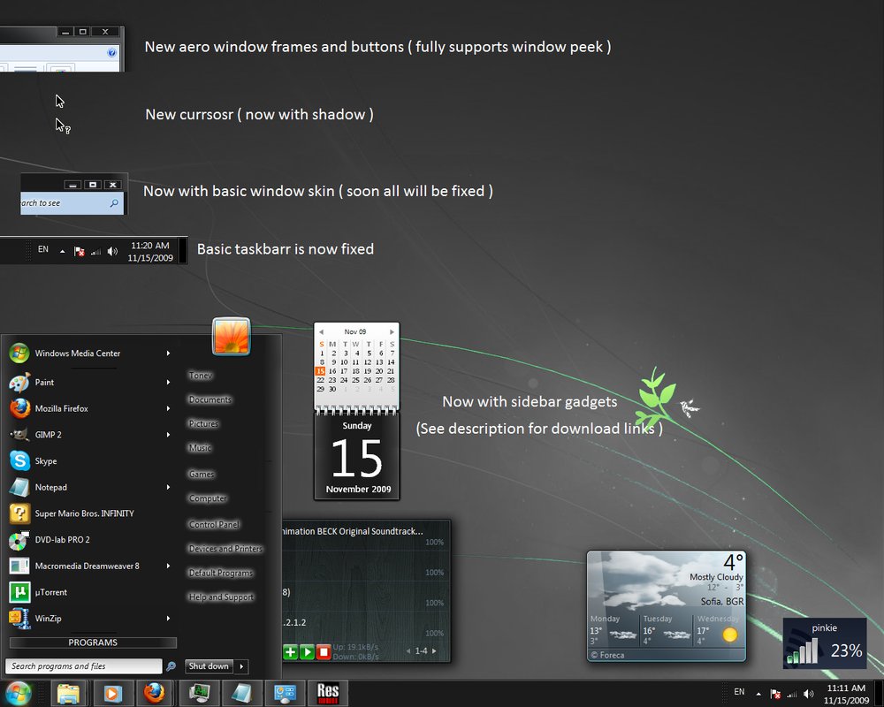Click the Firefox icon pinned on the taskbar
884x707 pixels.
155,692
